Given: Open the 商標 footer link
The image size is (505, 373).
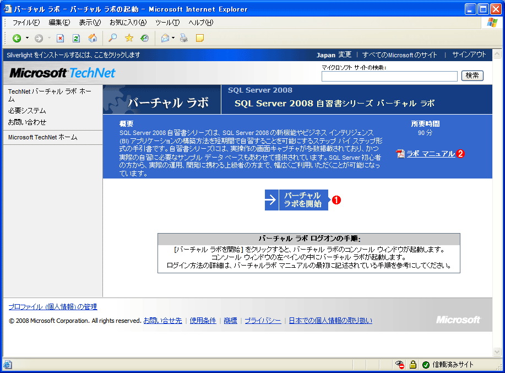Looking at the screenshot, I should (230, 321).
